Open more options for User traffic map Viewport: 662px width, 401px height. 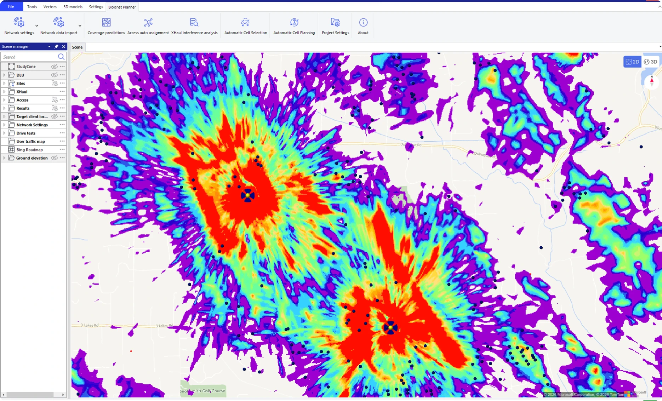pos(62,141)
